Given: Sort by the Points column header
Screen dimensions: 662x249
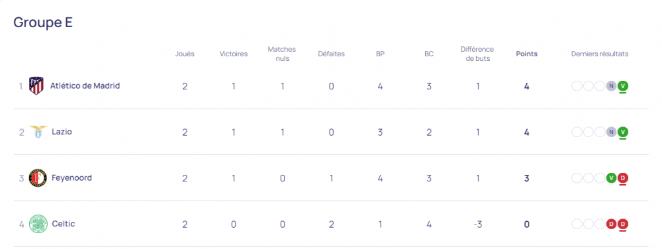Looking at the screenshot, I should (526, 54).
